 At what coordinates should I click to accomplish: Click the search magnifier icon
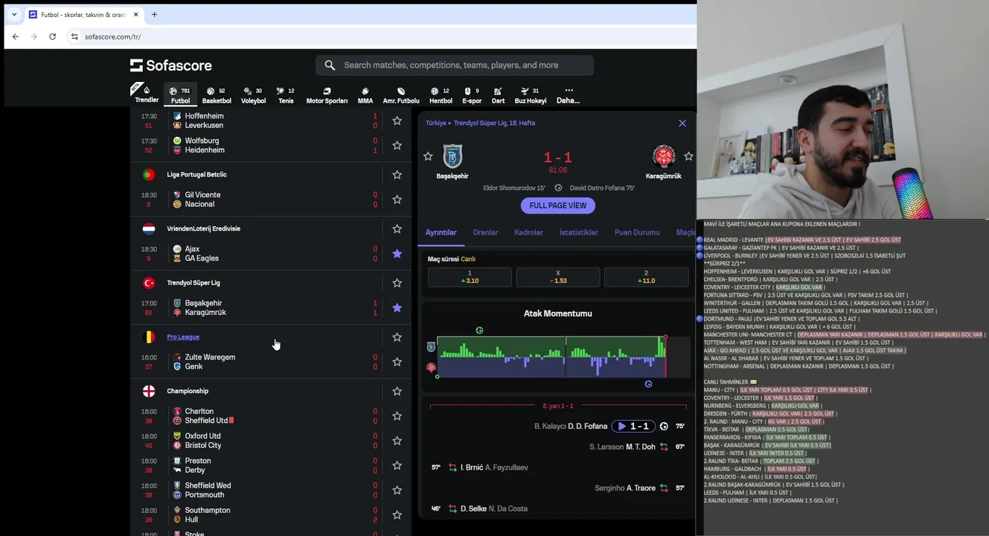330,66
